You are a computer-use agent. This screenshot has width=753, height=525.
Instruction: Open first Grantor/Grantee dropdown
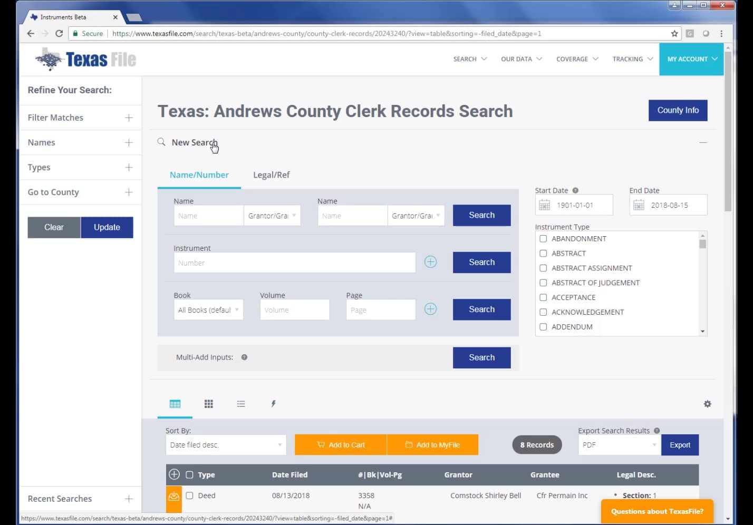272,216
